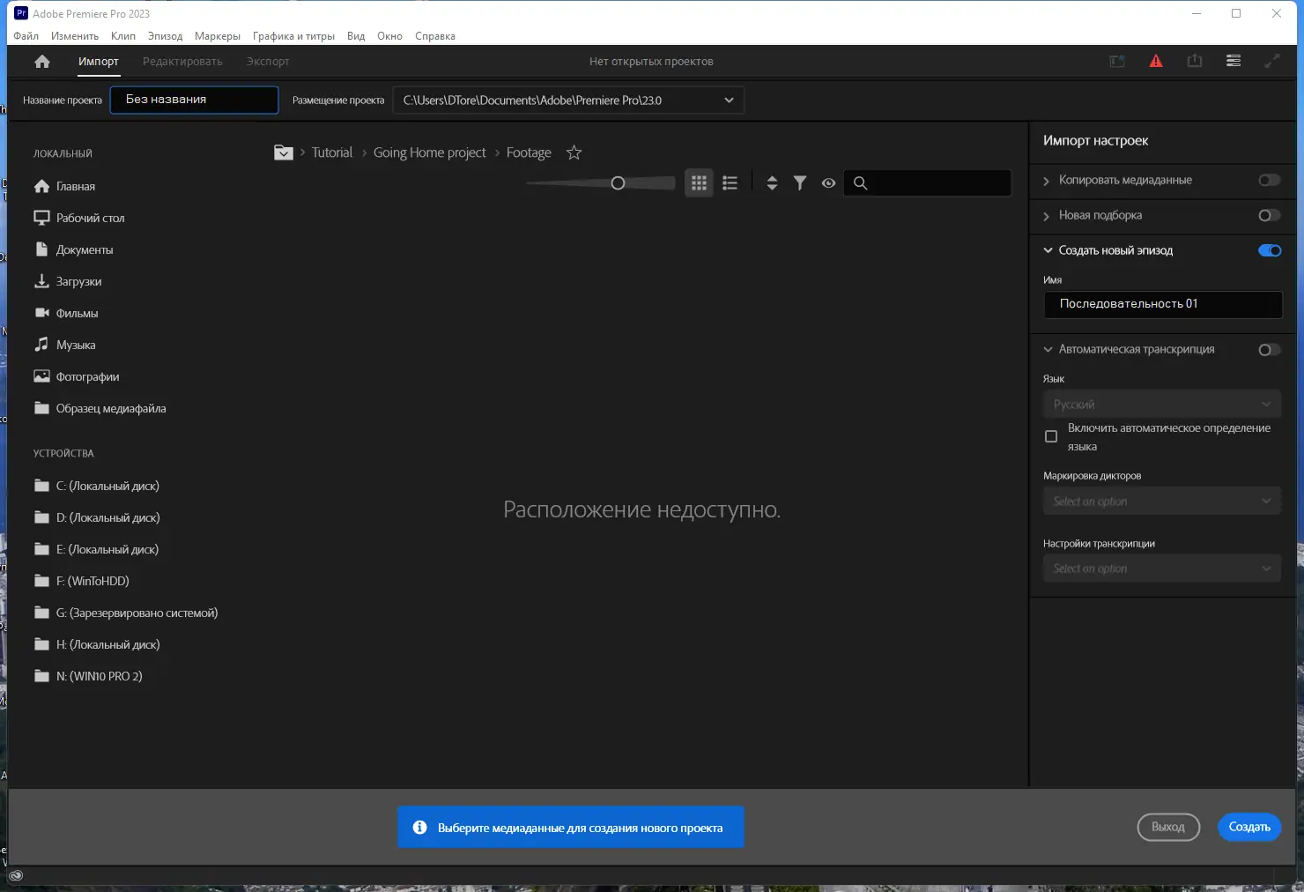This screenshot has height=892, width=1304.
Task: Browse drive E: (Локальный диск)
Action: [x=97, y=549]
